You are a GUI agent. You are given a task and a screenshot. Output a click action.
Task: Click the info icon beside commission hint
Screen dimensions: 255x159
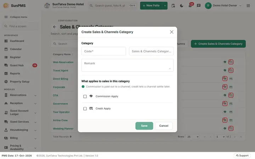coord(83,87)
